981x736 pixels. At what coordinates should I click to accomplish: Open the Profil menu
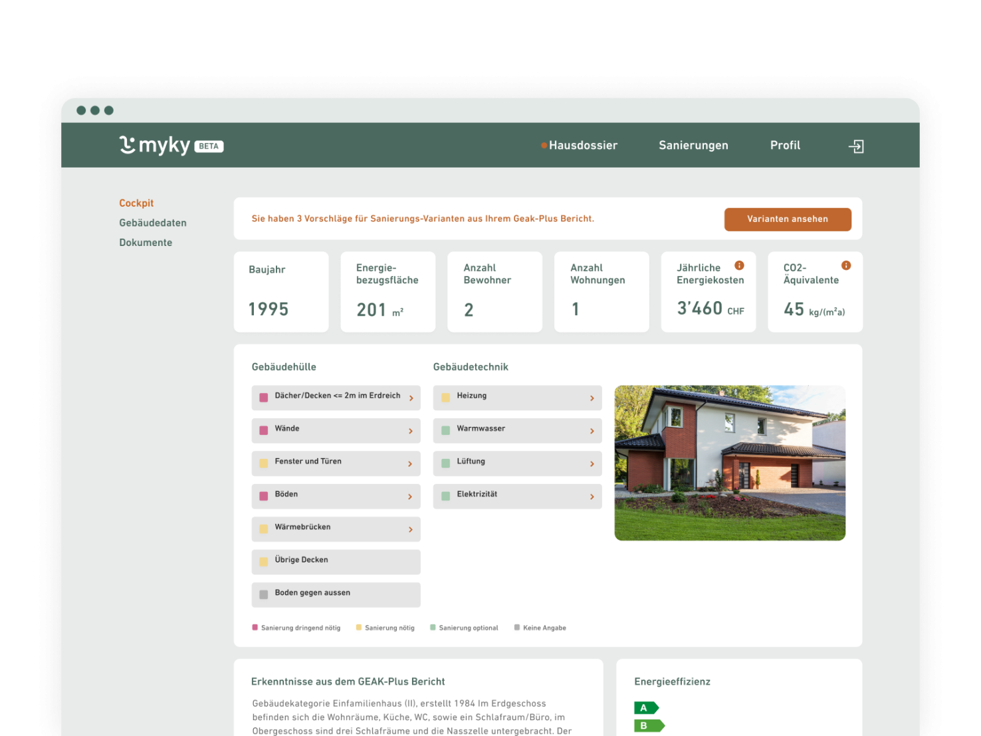point(785,145)
